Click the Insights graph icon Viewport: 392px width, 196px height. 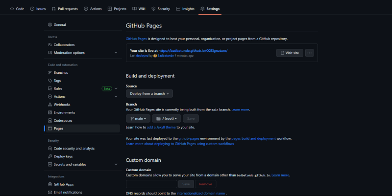point(178,9)
